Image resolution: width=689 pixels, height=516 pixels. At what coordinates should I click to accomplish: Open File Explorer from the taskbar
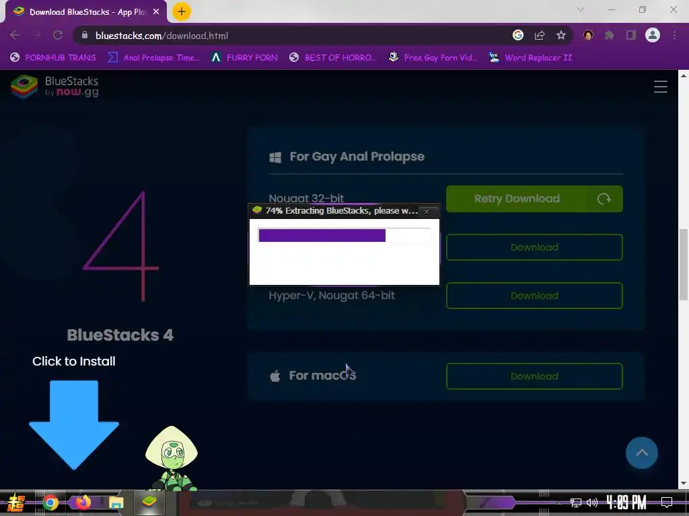(116, 503)
